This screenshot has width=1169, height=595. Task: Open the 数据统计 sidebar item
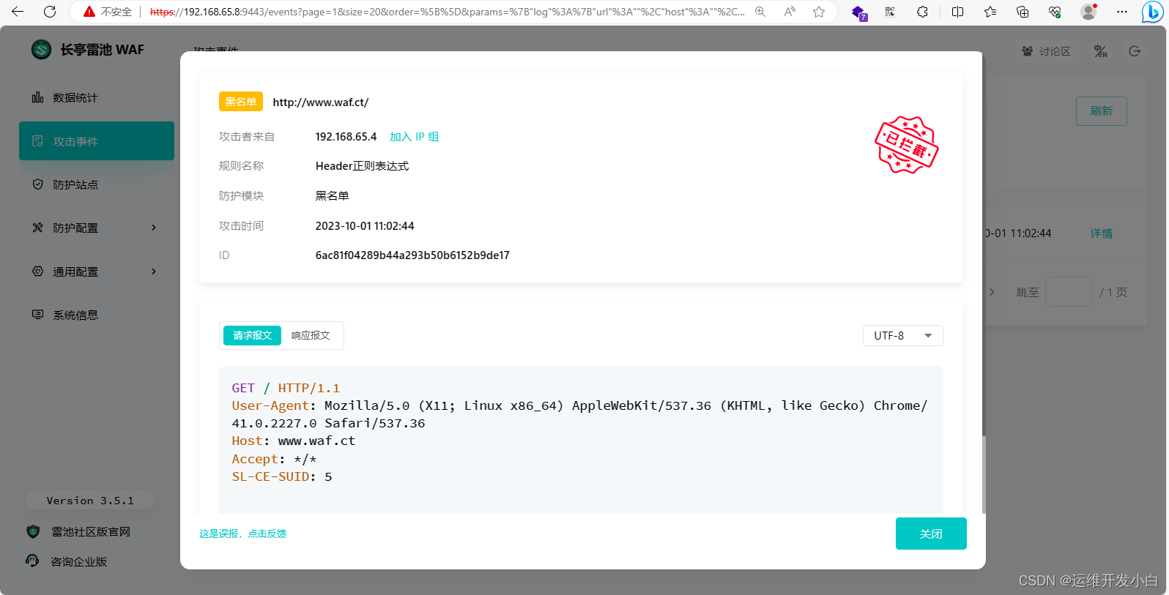coord(97,97)
